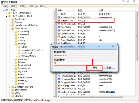The height and width of the screenshot is (103, 139).
Task: Open the 文件(F) menu
Action: click(5, 6)
